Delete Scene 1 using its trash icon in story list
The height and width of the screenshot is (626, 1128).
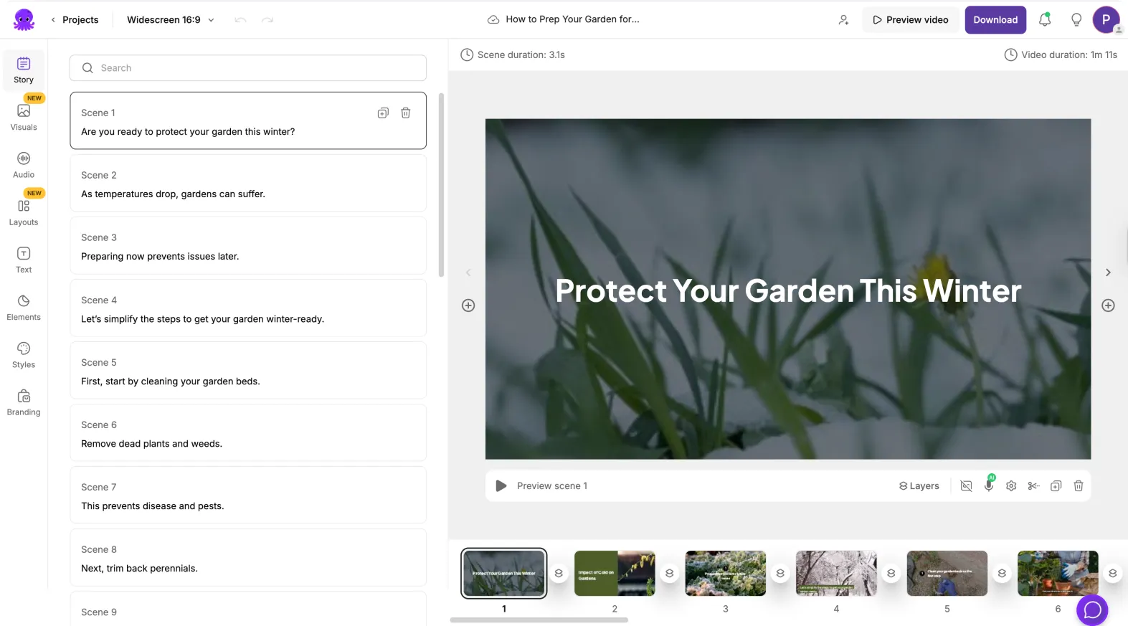pyautogui.click(x=406, y=113)
